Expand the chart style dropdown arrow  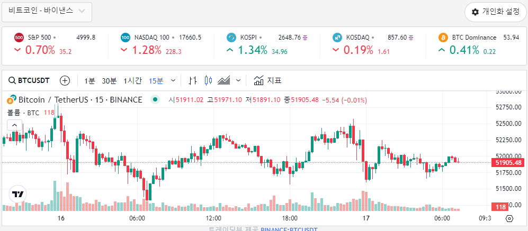238,81
